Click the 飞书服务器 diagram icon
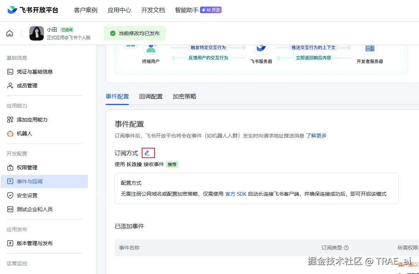 261,49
